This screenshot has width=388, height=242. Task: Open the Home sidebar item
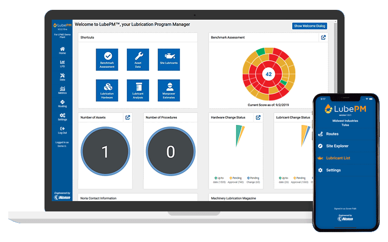(63, 50)
